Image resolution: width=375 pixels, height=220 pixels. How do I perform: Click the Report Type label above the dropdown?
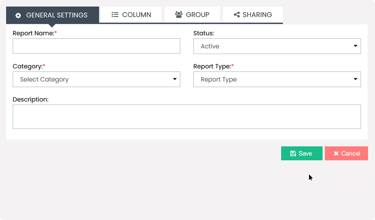[213, 66]
